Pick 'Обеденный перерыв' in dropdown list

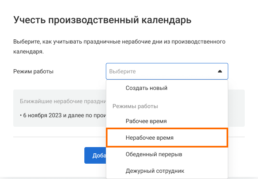(x=154, y=154)
